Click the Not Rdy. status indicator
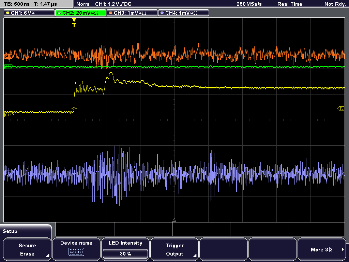The image size is (349, 262). pos(335,4)
